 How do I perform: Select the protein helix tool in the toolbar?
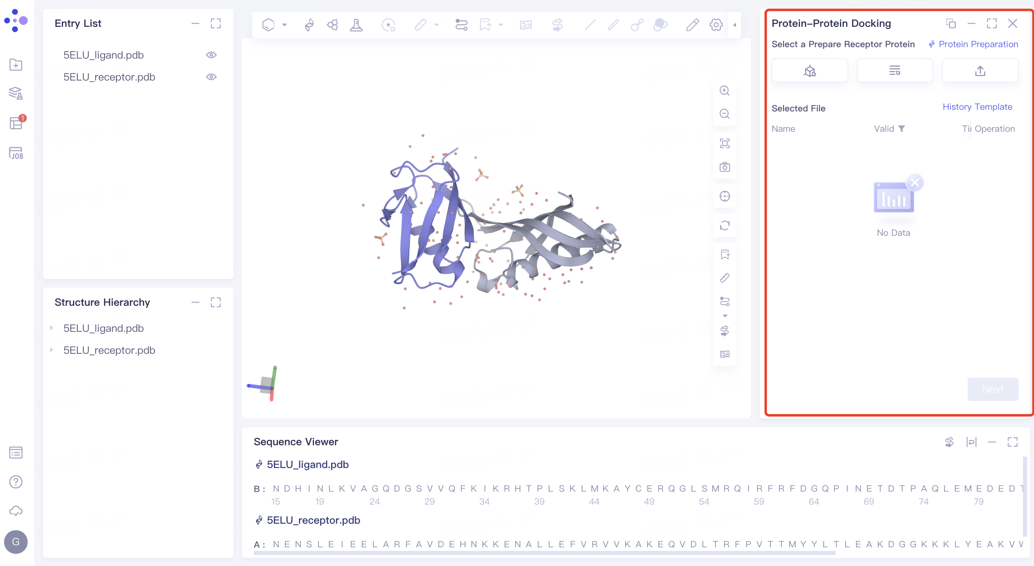tap(309, 24)
